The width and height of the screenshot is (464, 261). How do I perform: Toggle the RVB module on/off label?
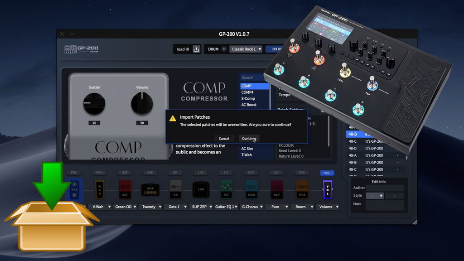302,173
